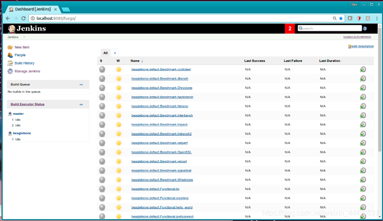Click the People icon in sidebar
The width and height of the screenshot is (383, 221).
coord(10,55)
